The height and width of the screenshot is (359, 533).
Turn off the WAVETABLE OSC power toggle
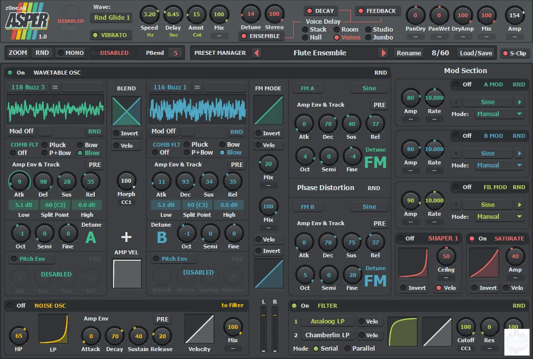10,73
